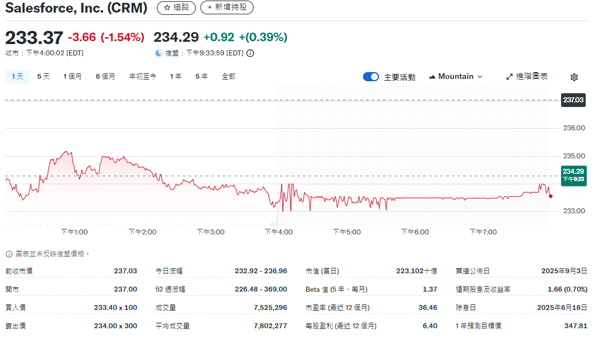This screenshot has width=596, height=337.
Task: Click the 下午4:00 axis label
Action: pyautogui.click(x=279, y=232)
